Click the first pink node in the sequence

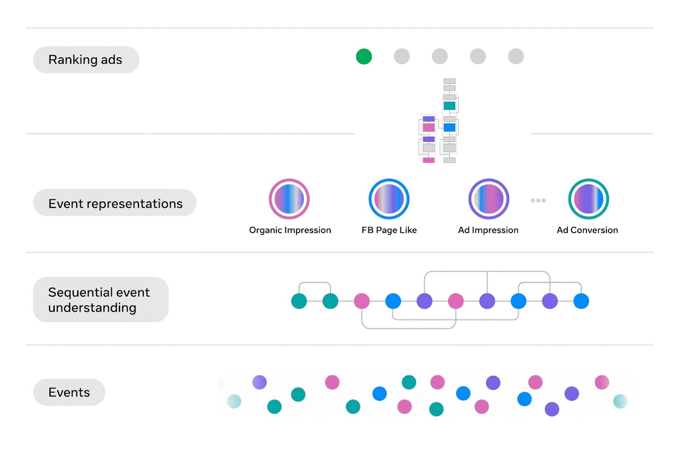coord(362,301)
